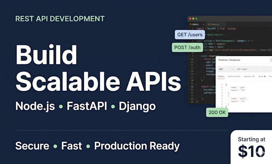The image size is (272, 164).
Task: Click the yellow minimize dot on editor window
Action: point(193,18)
